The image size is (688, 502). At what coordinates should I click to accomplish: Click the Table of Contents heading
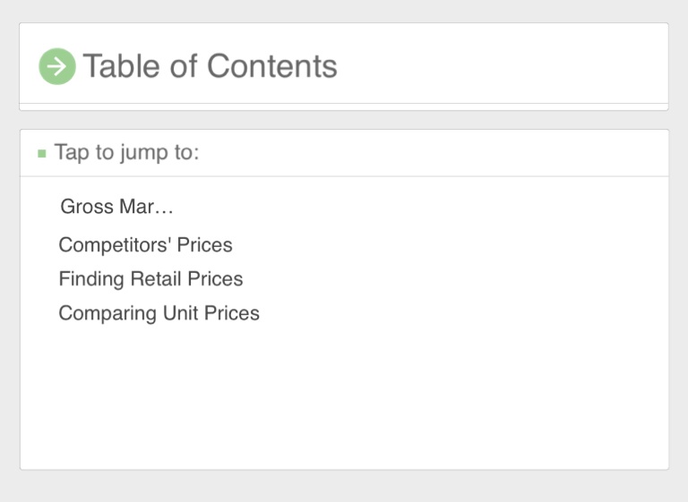click(210, 66)
